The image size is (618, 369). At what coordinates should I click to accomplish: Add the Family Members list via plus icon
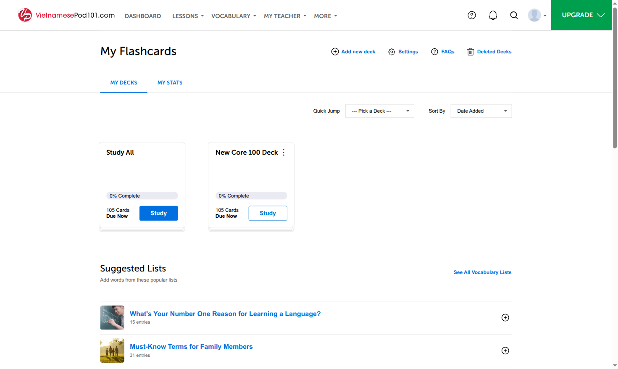point(505,351)
